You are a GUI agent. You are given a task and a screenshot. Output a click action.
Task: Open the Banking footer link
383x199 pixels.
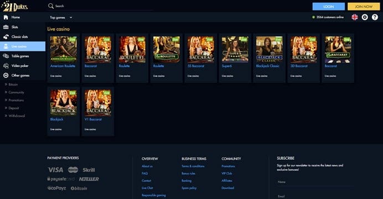pyautogui.click(x=187, y=181)
